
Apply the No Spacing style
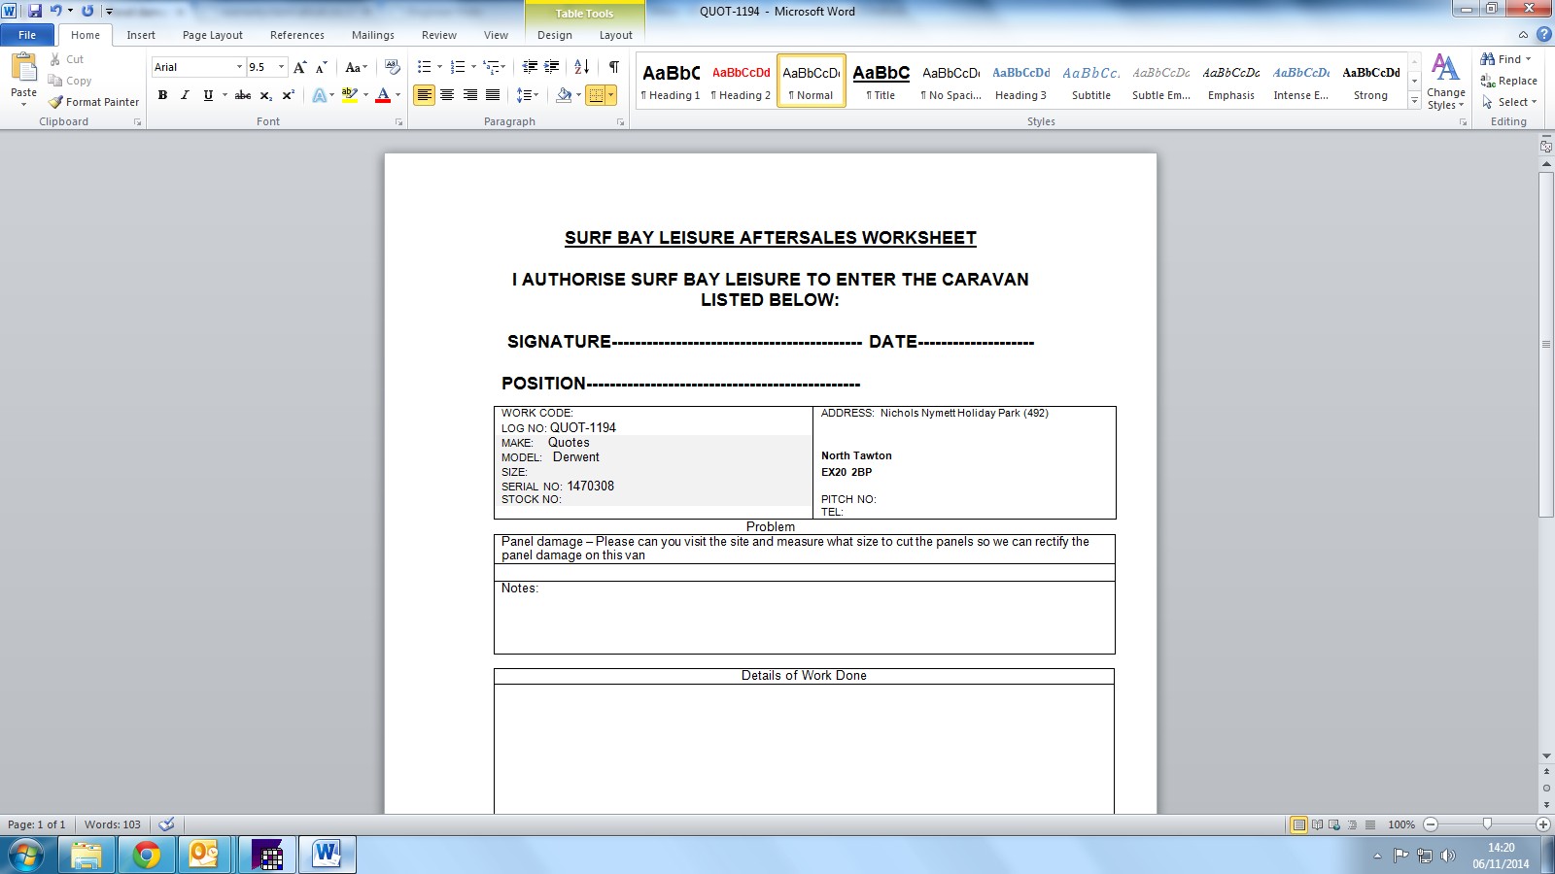point(950,81)
